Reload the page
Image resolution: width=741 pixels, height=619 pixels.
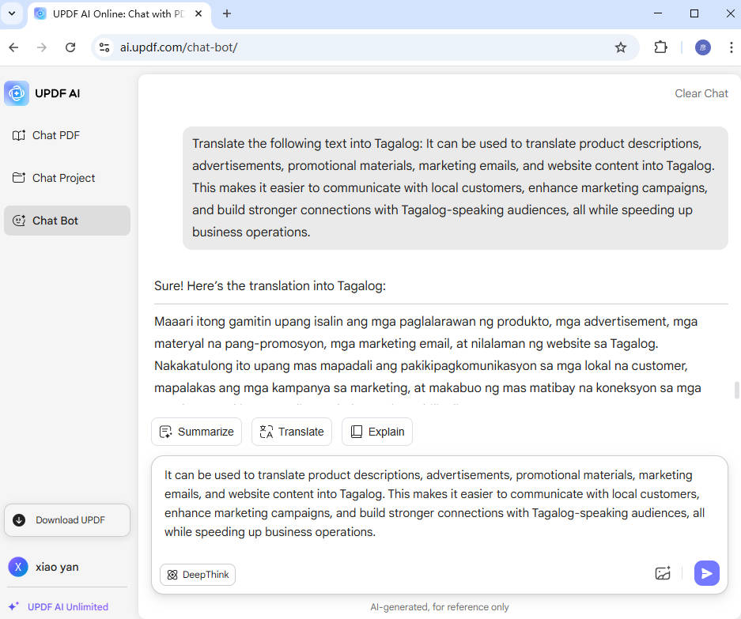pyautogui.click(x=70, y=47)
